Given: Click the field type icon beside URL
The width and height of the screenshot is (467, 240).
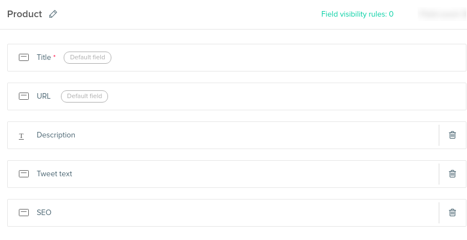Looking at the screenshot, I should tap(24, 96).
